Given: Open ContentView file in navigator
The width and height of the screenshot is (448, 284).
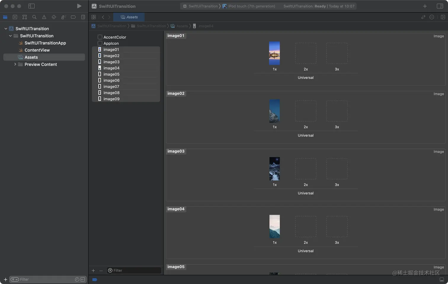Looking at the screenshot, I should [x=37, y=50].
